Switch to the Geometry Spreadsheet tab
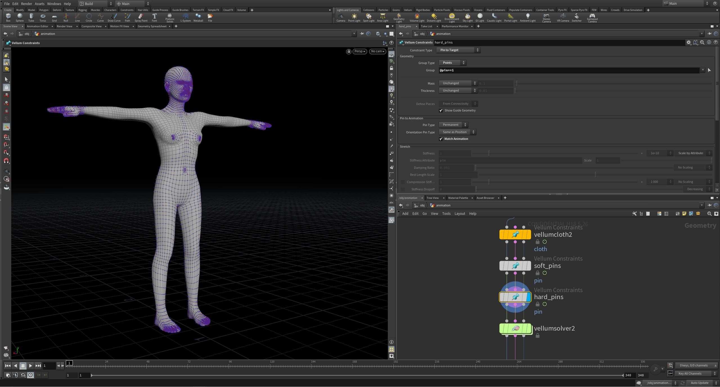The height and width of the screenshot is (387, 720). click(x=152, y=26)
